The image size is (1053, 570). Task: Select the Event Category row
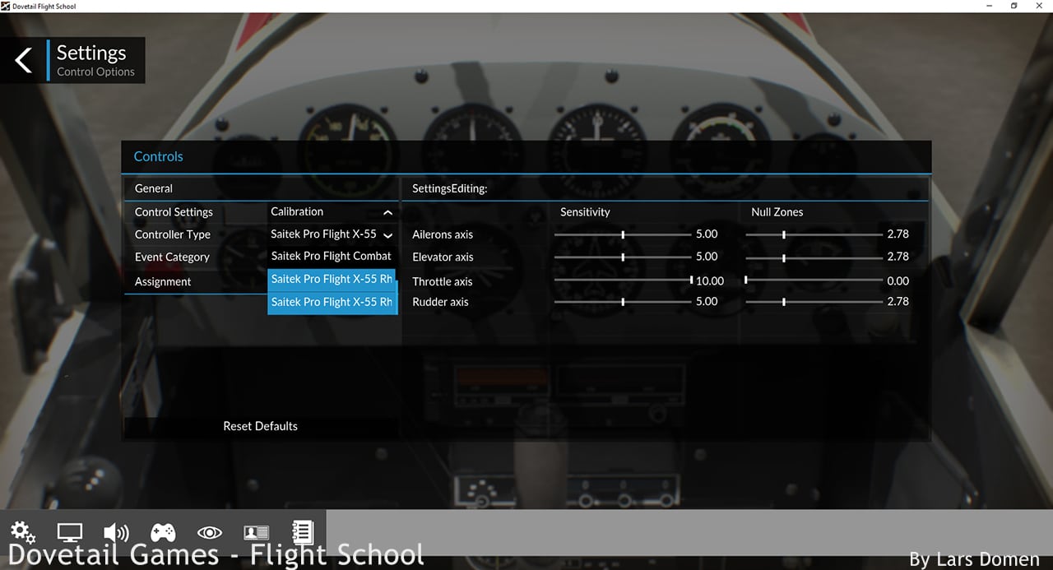[x=172, y=257]
